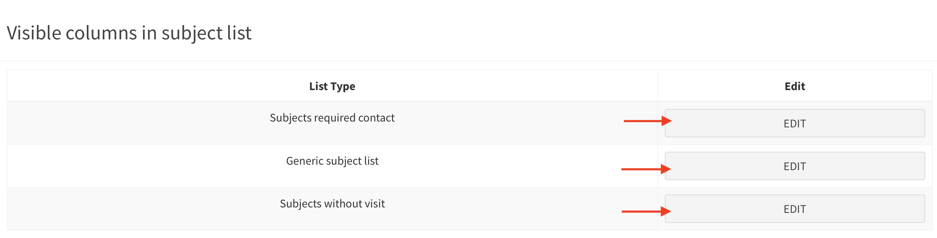
Task: Select the Subjects without visit label
Action: (x=332, y=204)
